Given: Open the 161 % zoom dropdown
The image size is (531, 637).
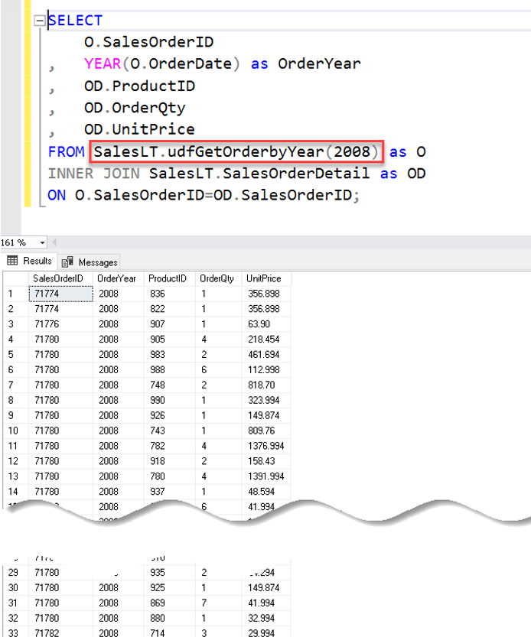Looking at the screenshot, I should pos(42,242).
